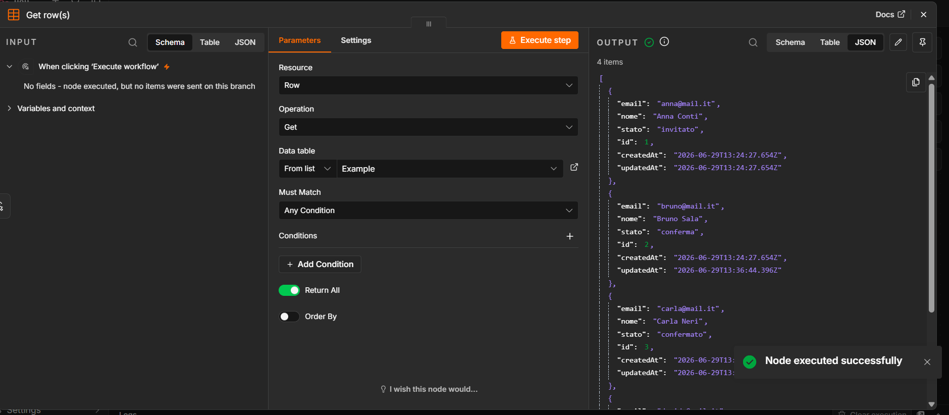Screen dimensions: 949x415
Task: Edit output with the pencil icon
Action: (x=898, y=42)
